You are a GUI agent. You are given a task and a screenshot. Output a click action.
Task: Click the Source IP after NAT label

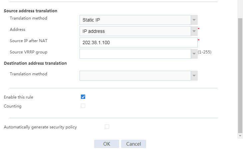[29, 41]
